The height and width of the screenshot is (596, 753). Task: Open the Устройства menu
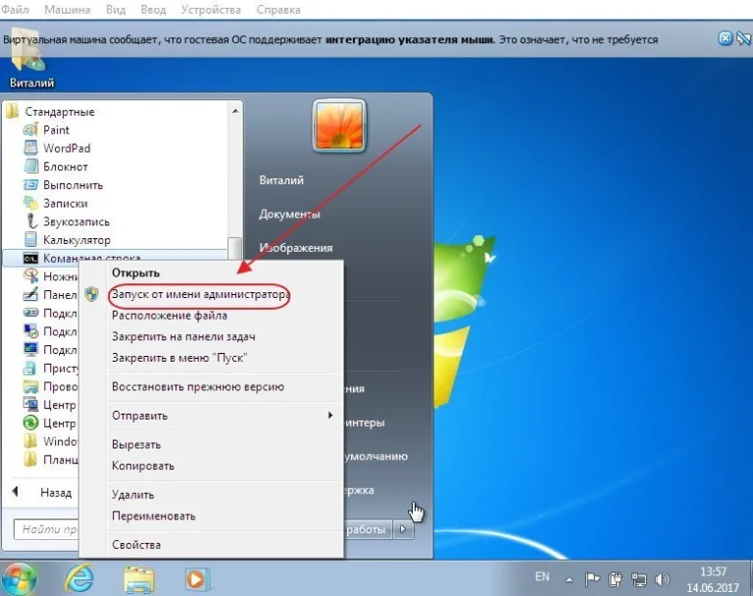[211, 10]
